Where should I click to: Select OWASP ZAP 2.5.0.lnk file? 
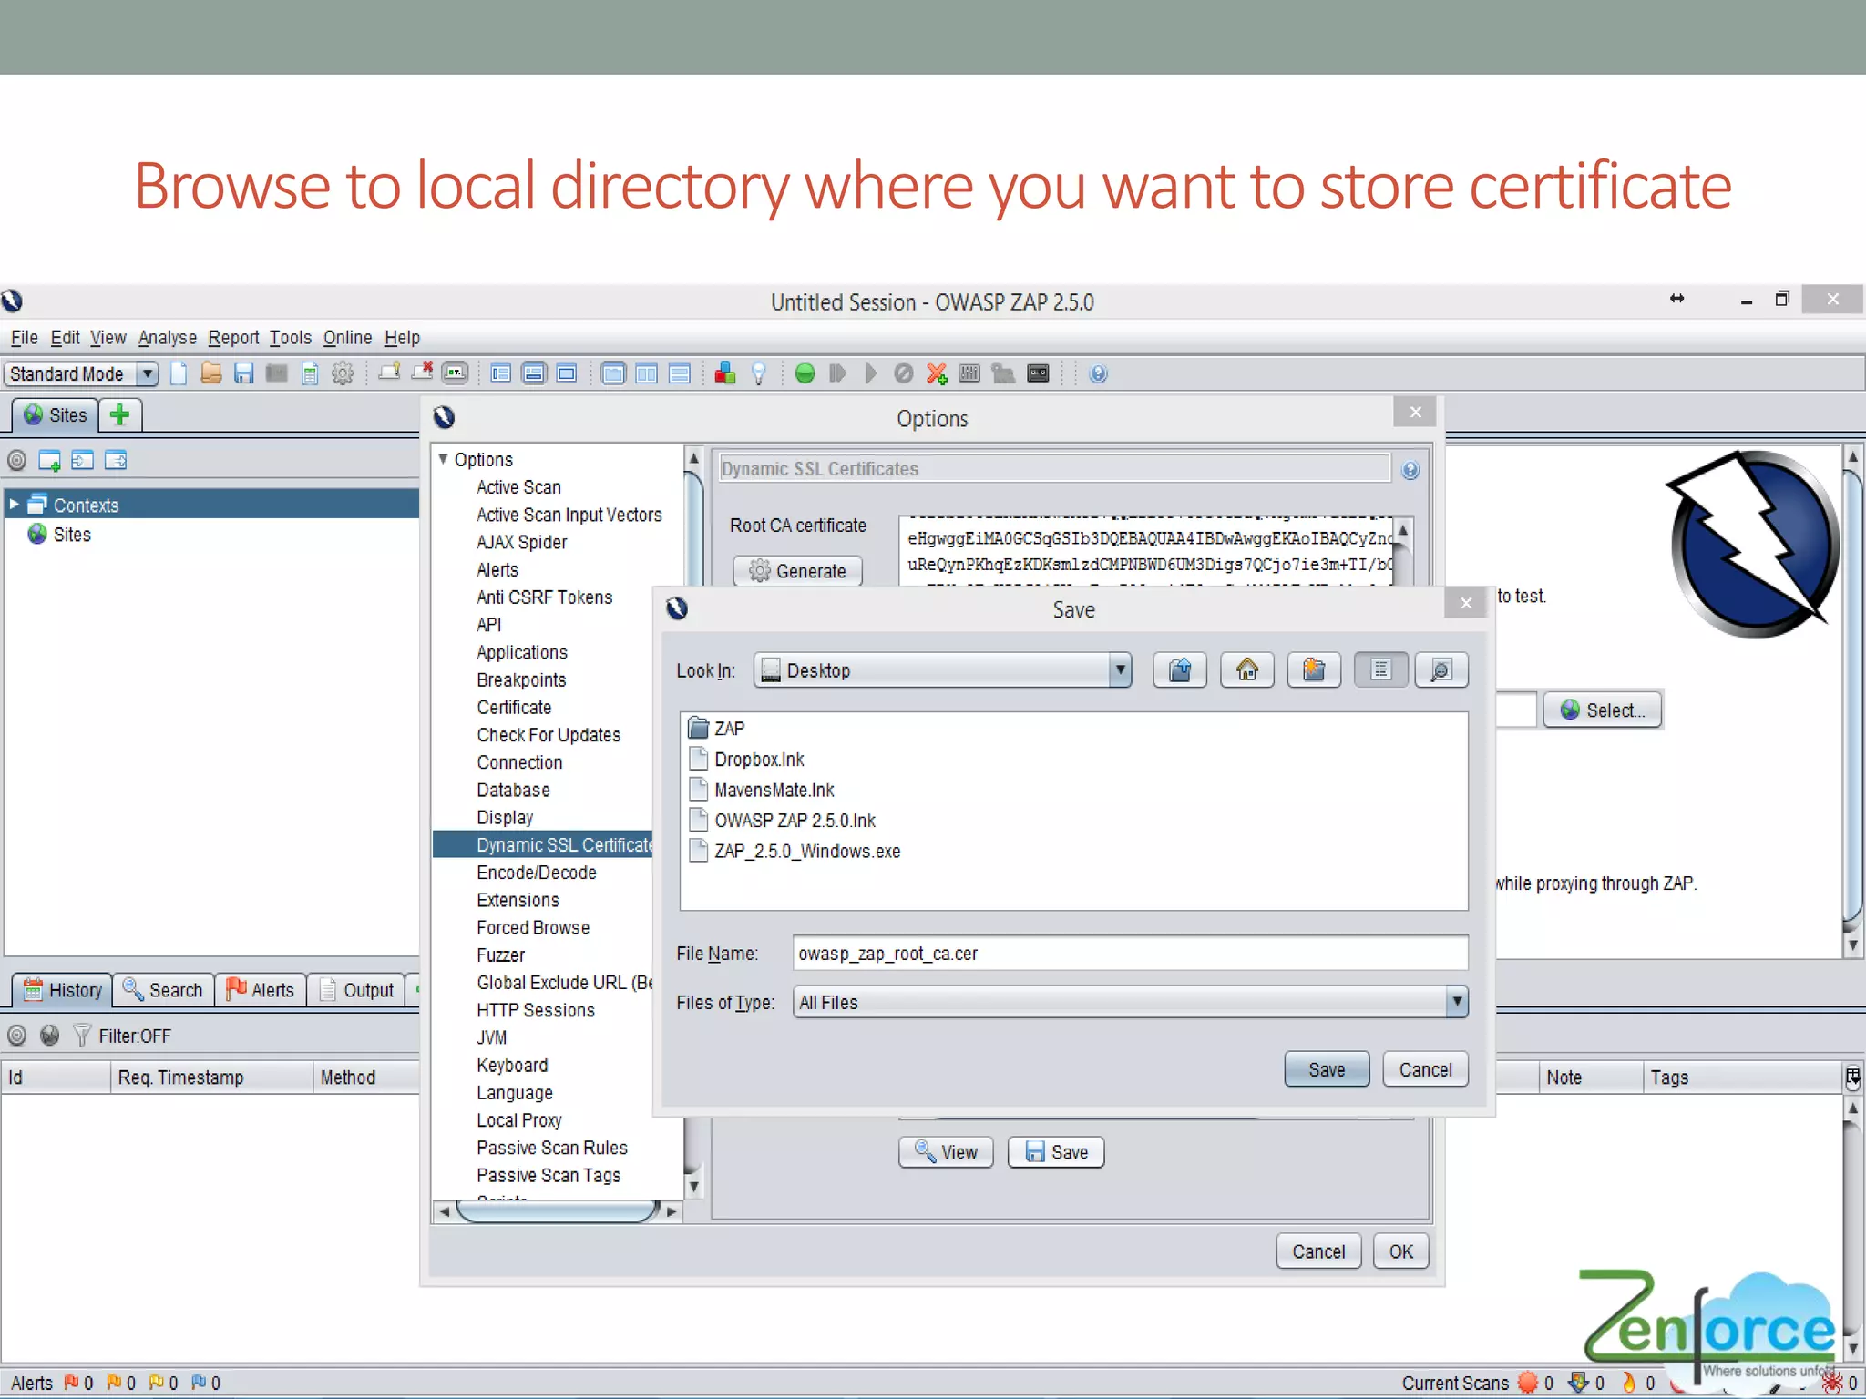click(782, 821)
